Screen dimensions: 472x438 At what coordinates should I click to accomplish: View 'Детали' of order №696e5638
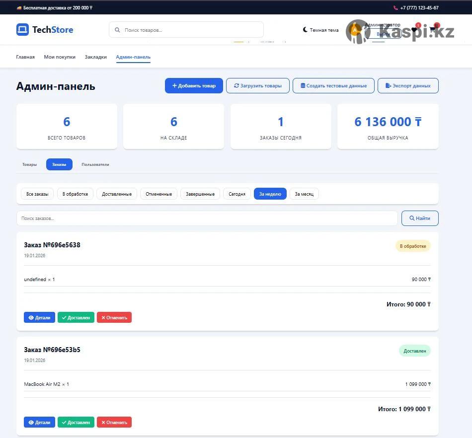point(39,317)
